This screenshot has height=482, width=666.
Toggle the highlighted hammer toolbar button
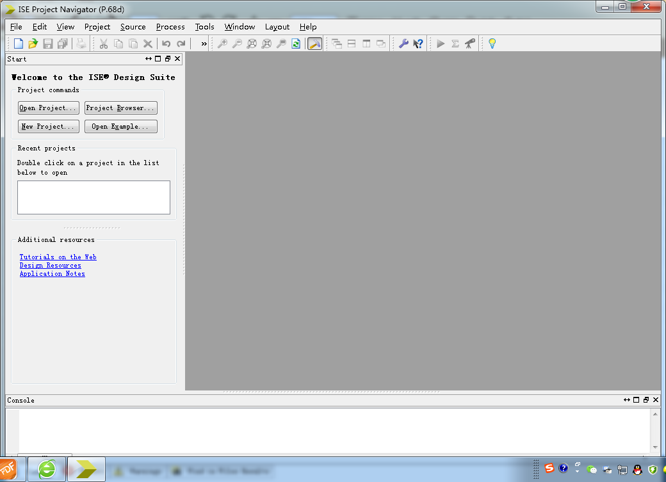[x=314, y=44]
